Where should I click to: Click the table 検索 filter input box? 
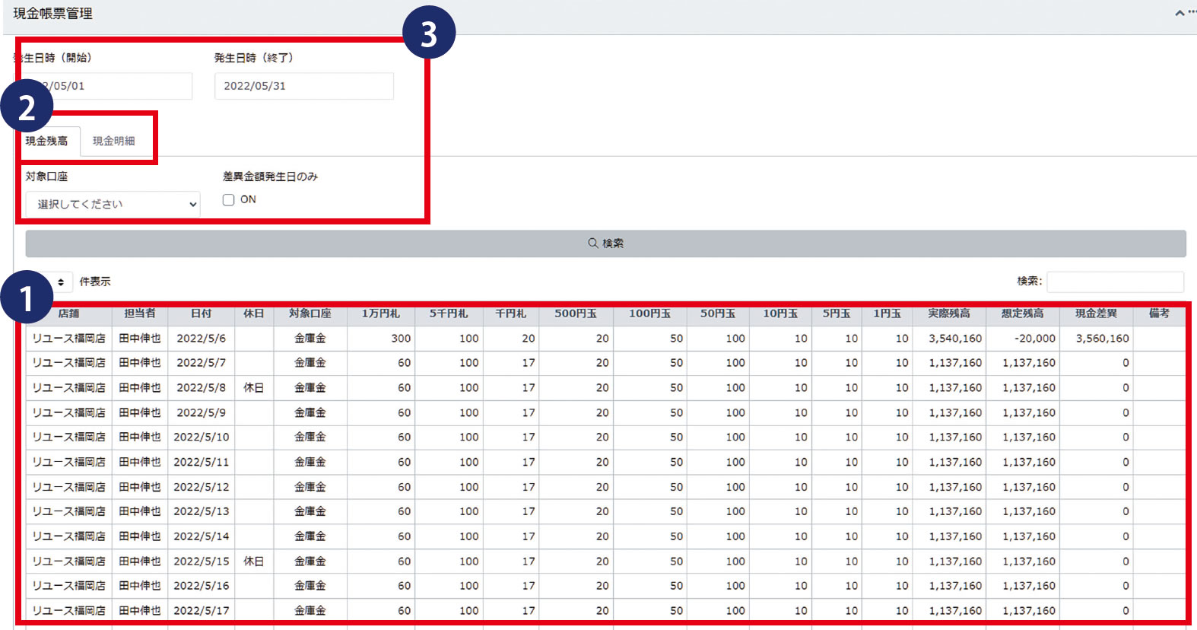click(1114, 282)
